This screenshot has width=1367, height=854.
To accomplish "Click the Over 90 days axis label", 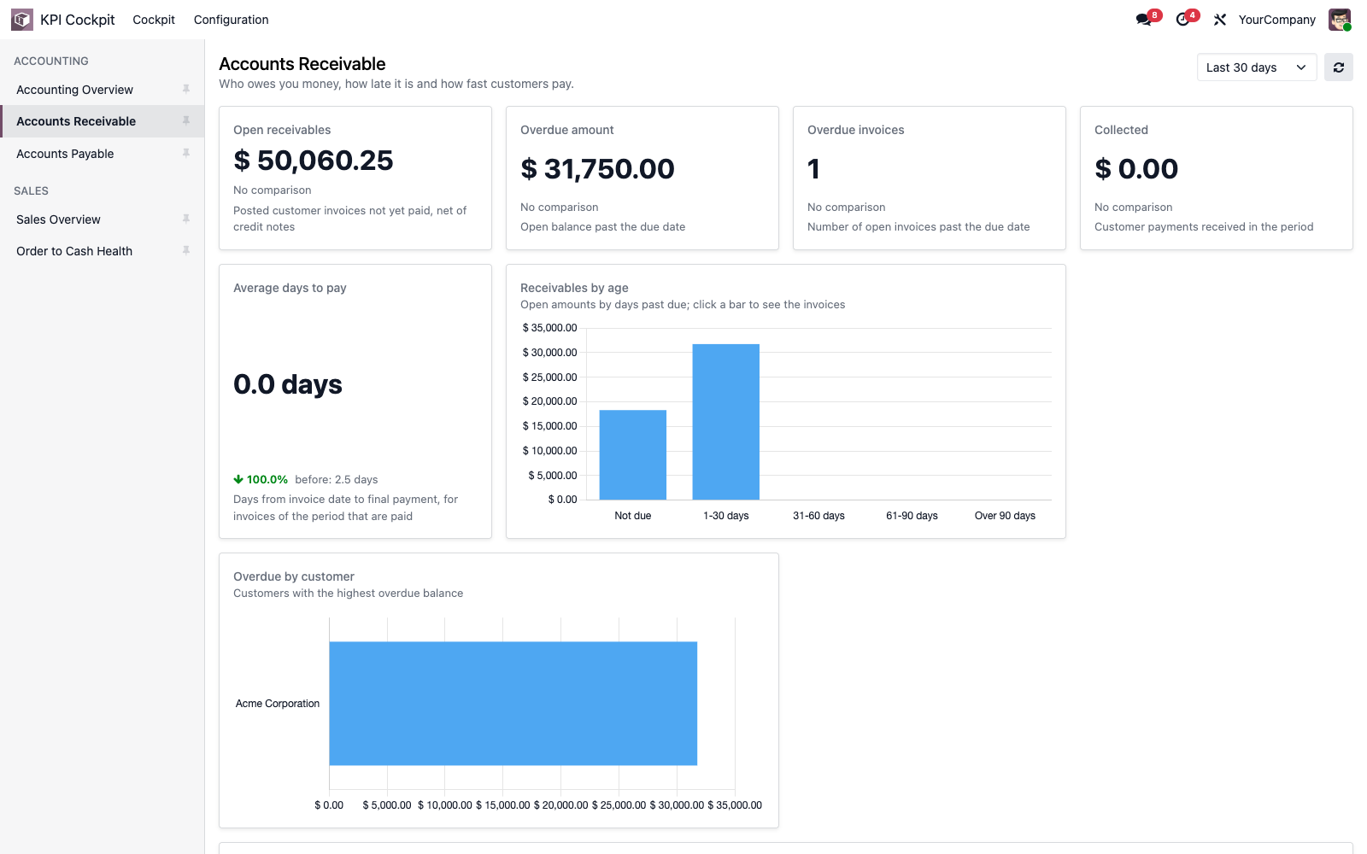I will tap(1005, 516).
